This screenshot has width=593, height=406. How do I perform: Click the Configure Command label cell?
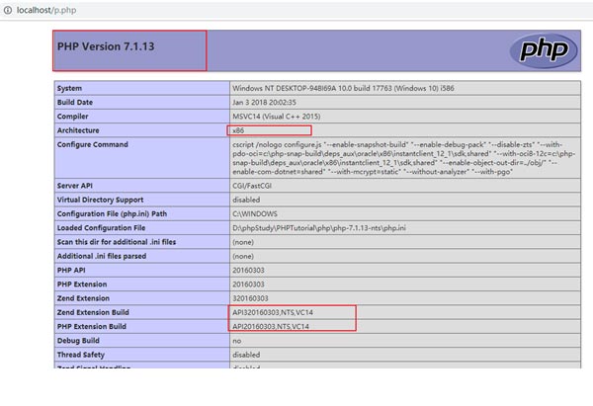click(x=97, y=144)
